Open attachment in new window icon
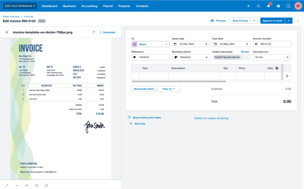Image resolution: width=304 pixels, height=189 pixels. coord(94,32)
